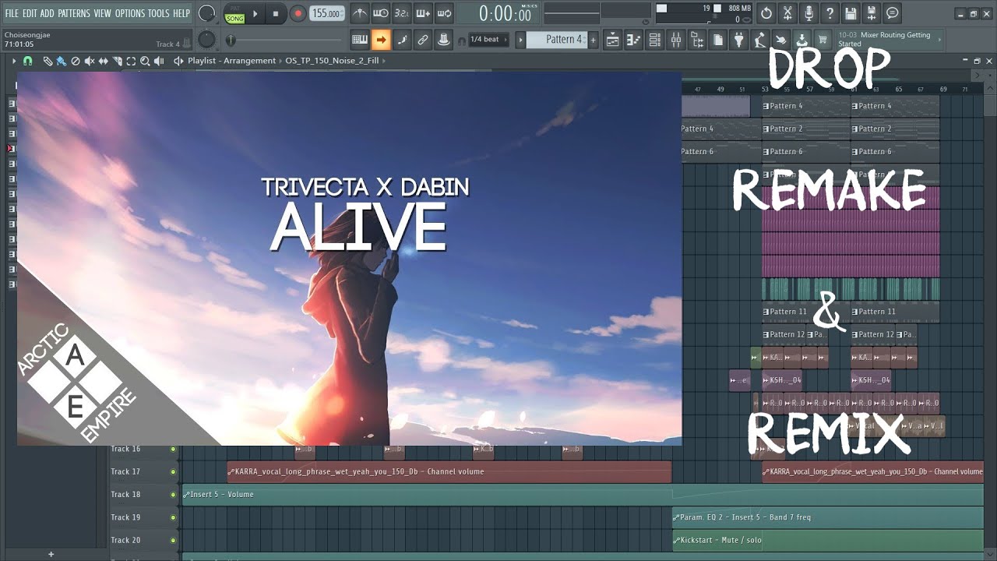Click arrow after OS_TP_150_Noise_2_Fill breadcrumb
The height and width of the screenshot is (561, 997).
(x=384, y=61)
